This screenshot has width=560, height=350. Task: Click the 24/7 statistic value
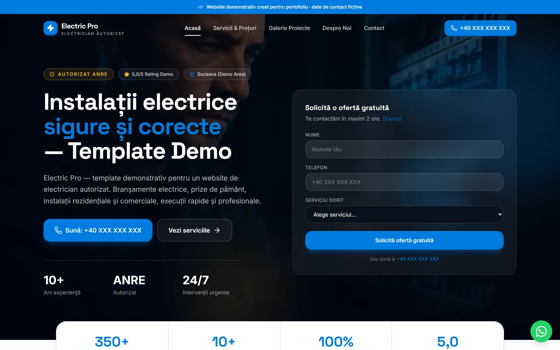click(x=196, y=280)
